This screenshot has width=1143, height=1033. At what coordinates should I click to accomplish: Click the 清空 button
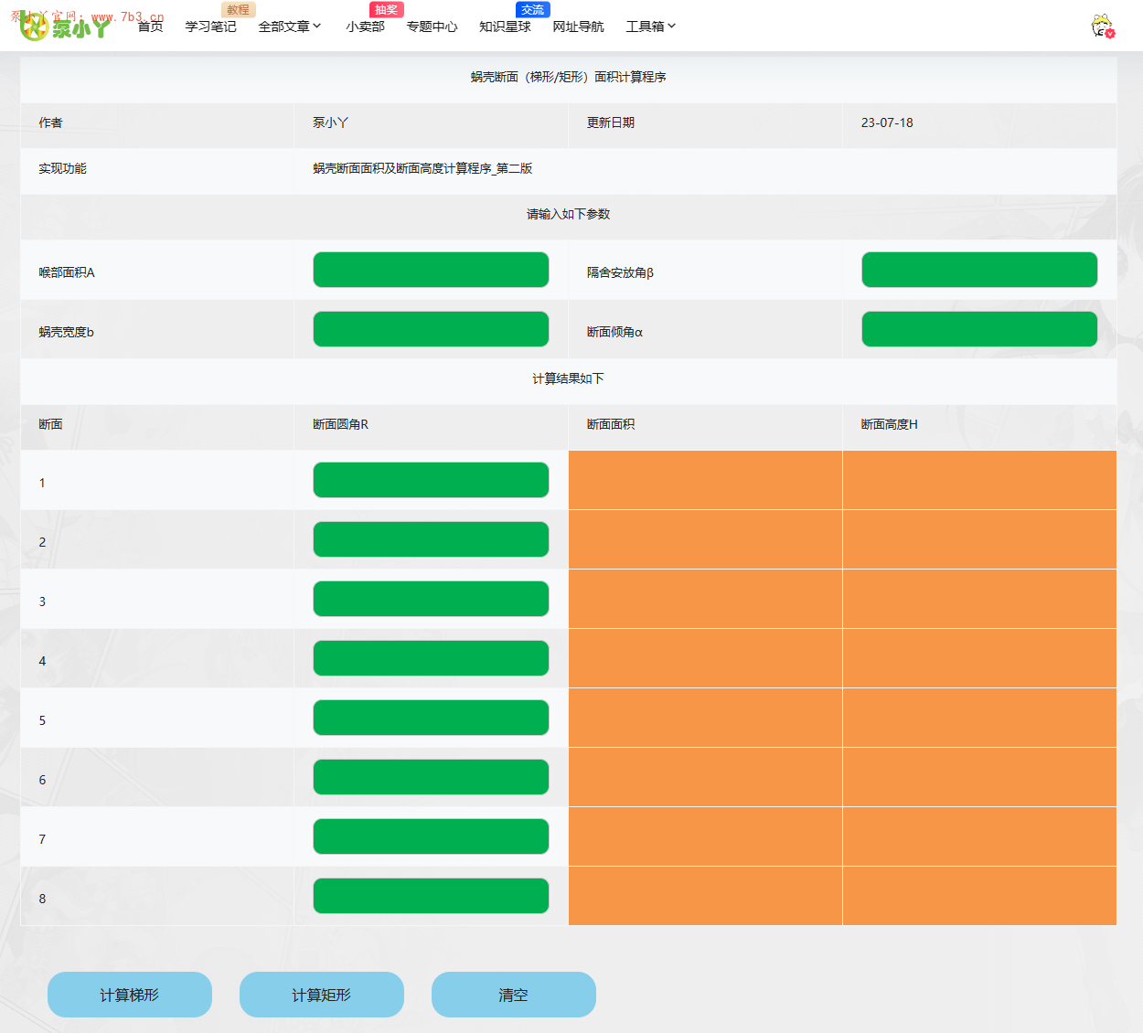(x=514, y=995)
